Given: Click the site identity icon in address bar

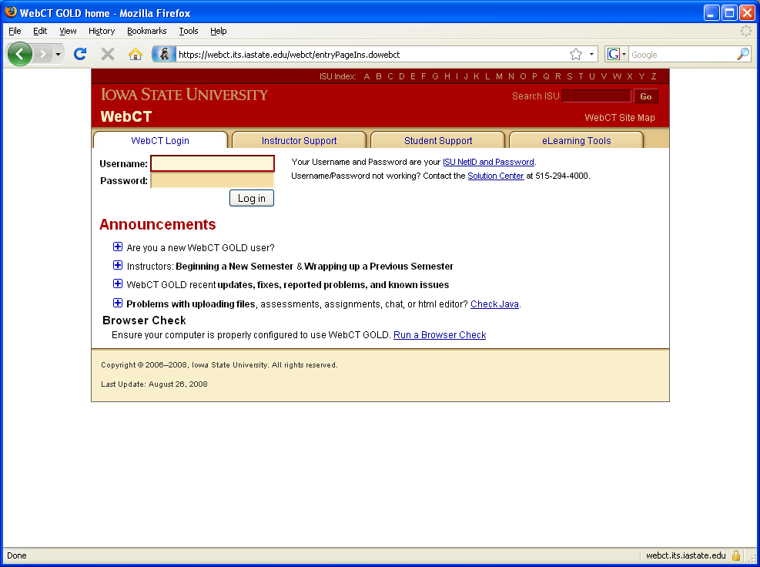Looking at the screenshot, I should point(163,54).
